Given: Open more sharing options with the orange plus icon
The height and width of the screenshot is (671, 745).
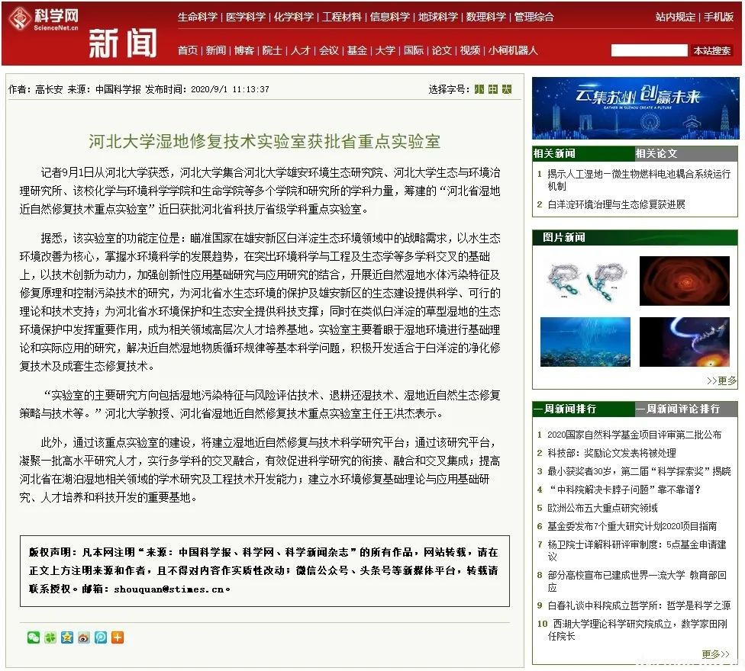Looking at the screenshot, I should (x=117, y=637).
